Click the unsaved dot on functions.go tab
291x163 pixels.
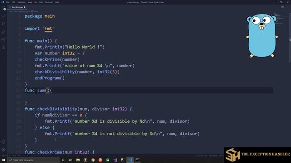25,7
